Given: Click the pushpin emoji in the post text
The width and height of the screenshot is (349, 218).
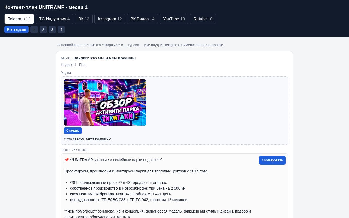Looking at the screenshot, I should (67, 160).
